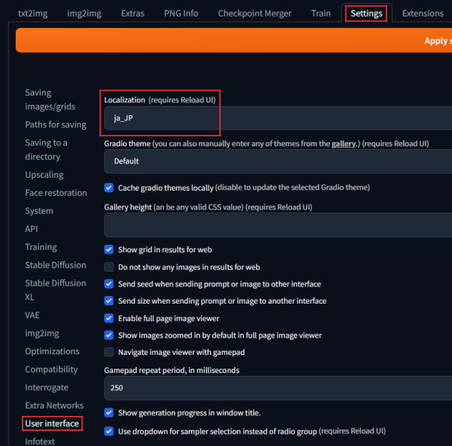This screenshot has height=446, width=452.
Task: Click the Gallery height input field
Action: [278, 225]
